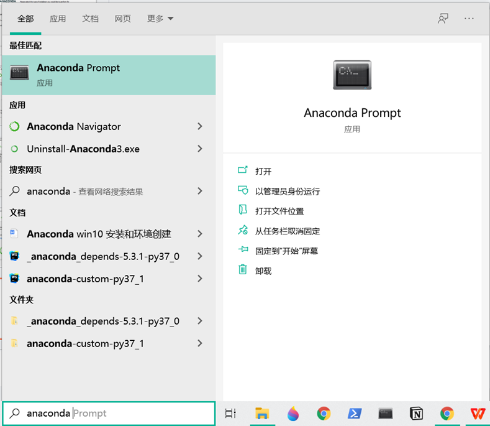490x426 pixels.
Task: Open the Chrome icon next to WPS
Action: [x=447, y=414]
